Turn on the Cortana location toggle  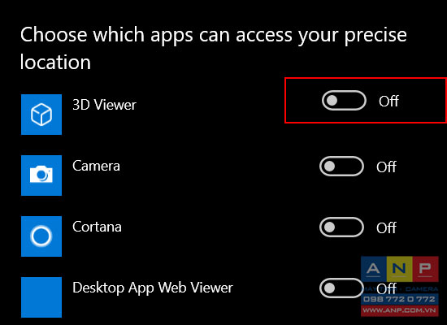pos(341,227)
